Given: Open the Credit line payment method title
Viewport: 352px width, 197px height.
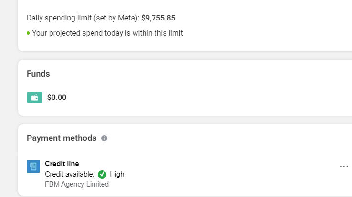Looking at the screenshot, I should 62,163.
